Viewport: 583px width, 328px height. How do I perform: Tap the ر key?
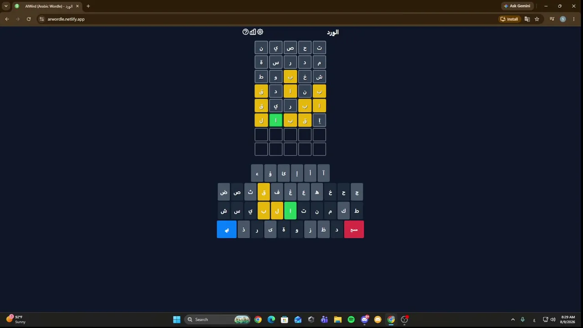(257, 230)
